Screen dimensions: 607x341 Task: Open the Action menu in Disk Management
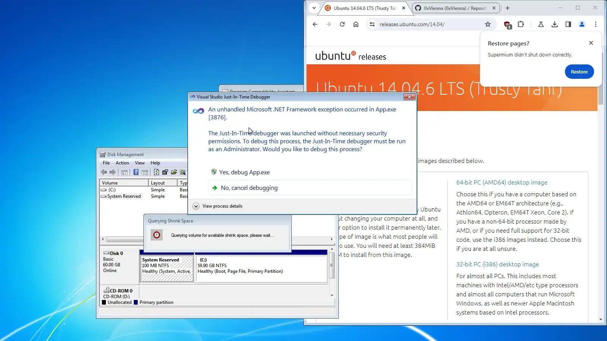click(x=122, y=163)
